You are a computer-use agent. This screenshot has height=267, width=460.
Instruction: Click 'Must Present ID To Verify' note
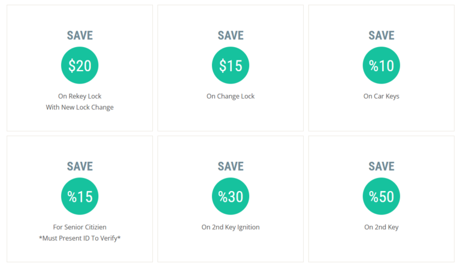pyautogui.click(x=80, y=238)
